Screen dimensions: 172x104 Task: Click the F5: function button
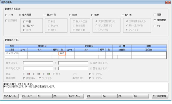(x=94, y=96)
